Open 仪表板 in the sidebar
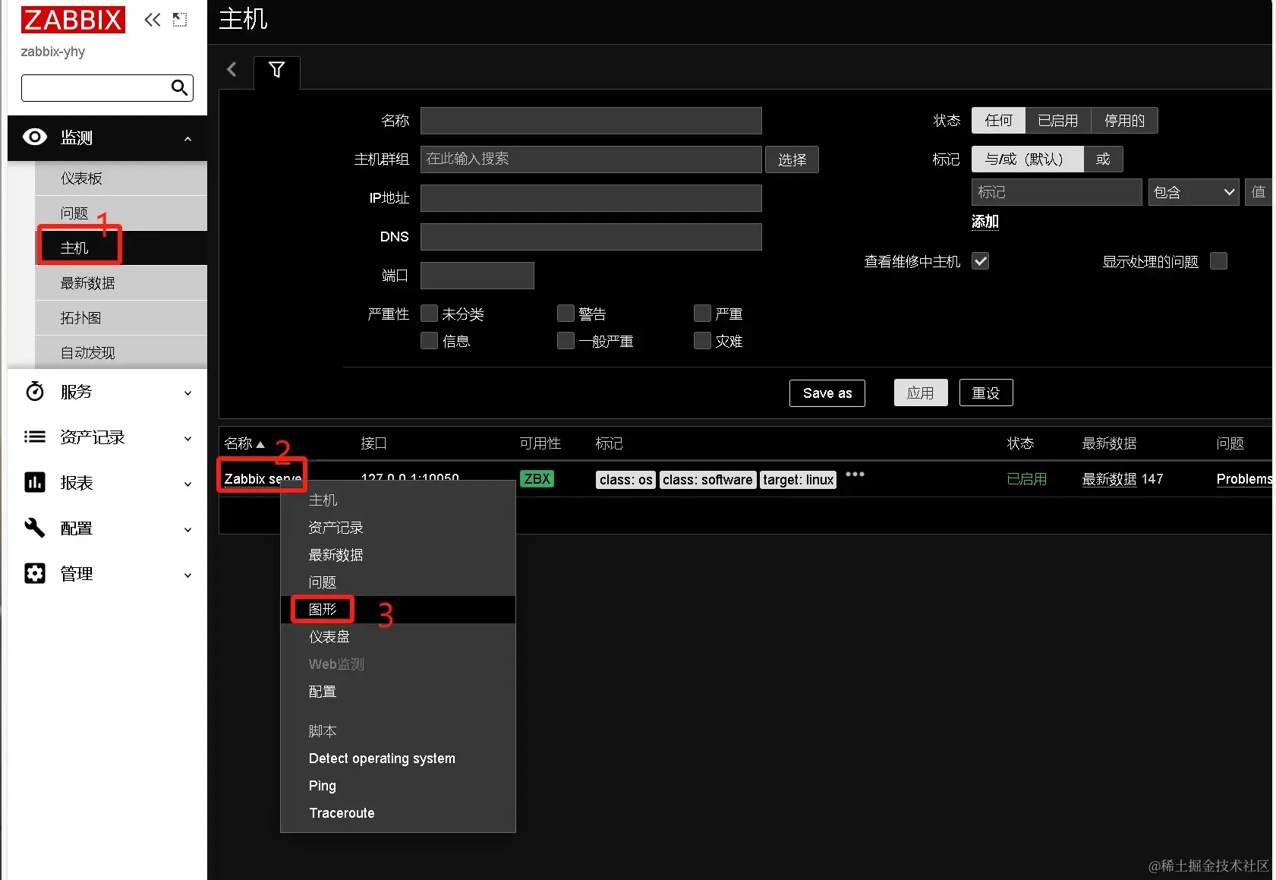The height and width of the screenshot is (880, 1276). (121, 178)
